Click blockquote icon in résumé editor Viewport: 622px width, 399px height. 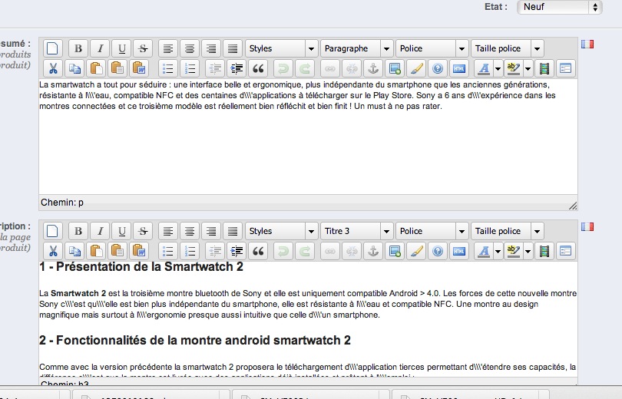[x=258, y=68]
